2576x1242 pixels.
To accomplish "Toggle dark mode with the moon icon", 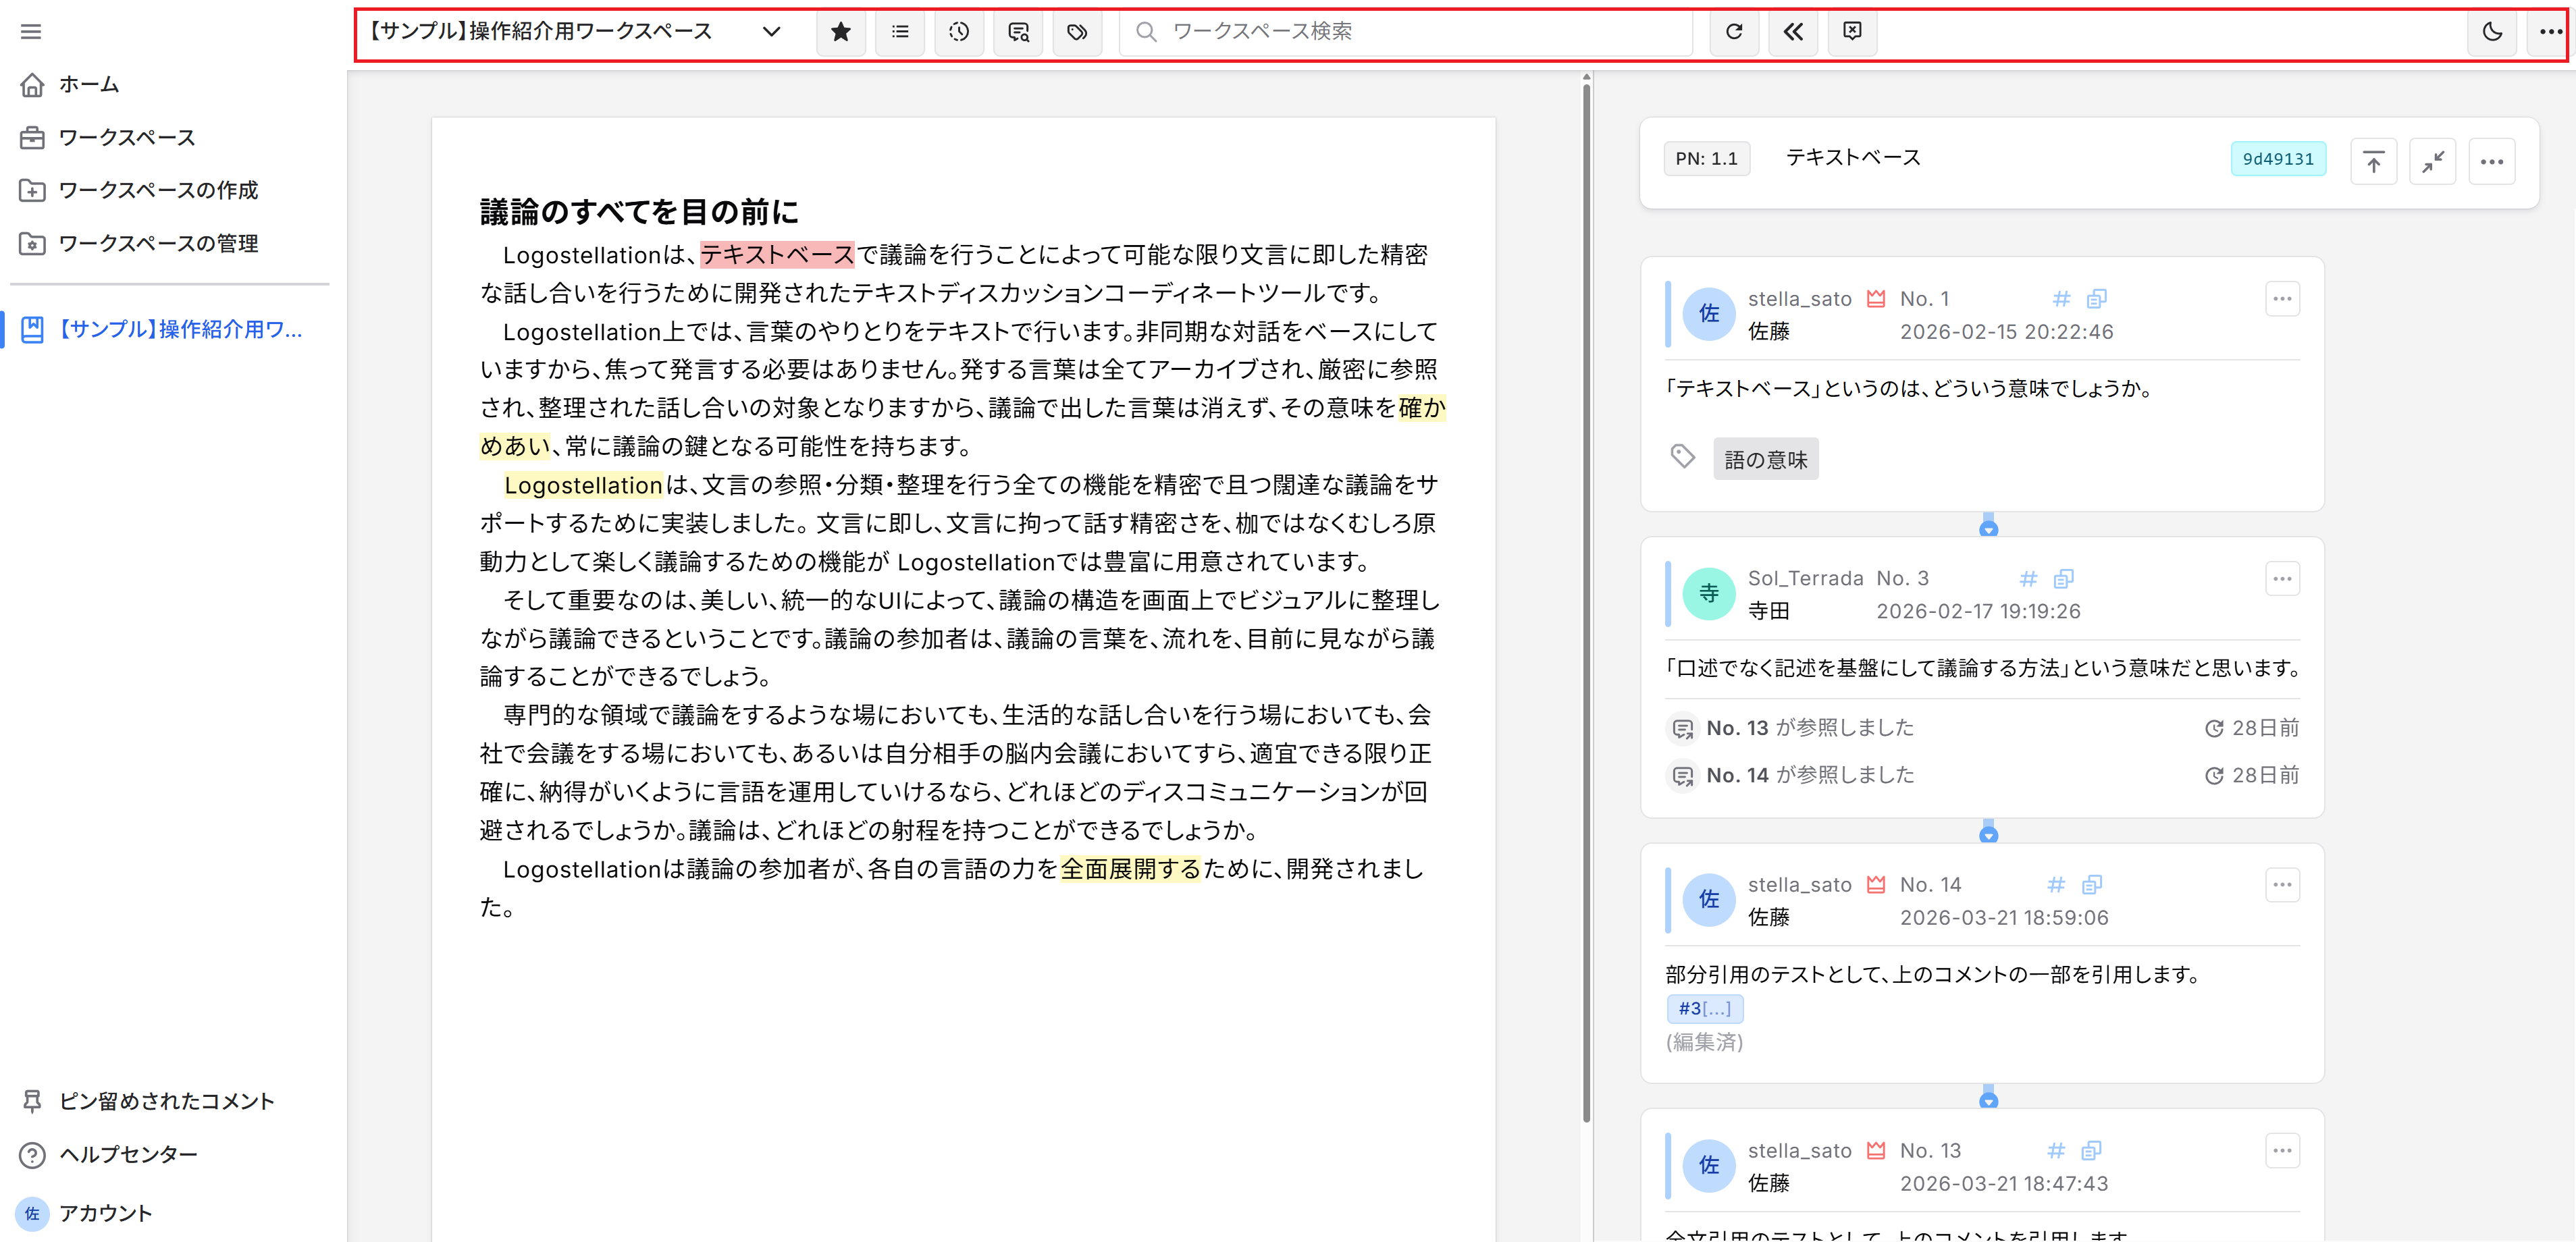I will (2492, 32).
